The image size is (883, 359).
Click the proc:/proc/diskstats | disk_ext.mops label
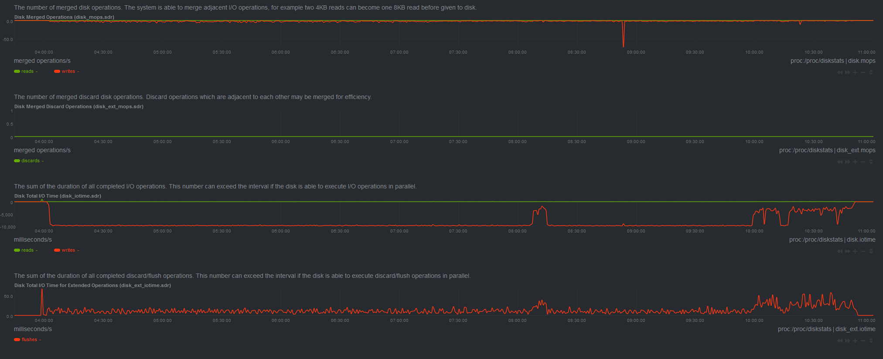coord(827,150)
